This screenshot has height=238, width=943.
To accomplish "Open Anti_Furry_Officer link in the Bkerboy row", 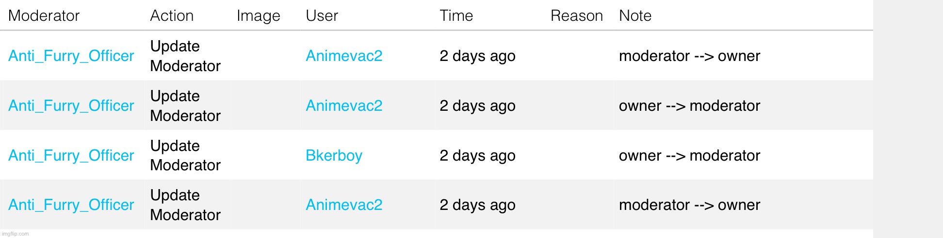I will pos(71,155).
